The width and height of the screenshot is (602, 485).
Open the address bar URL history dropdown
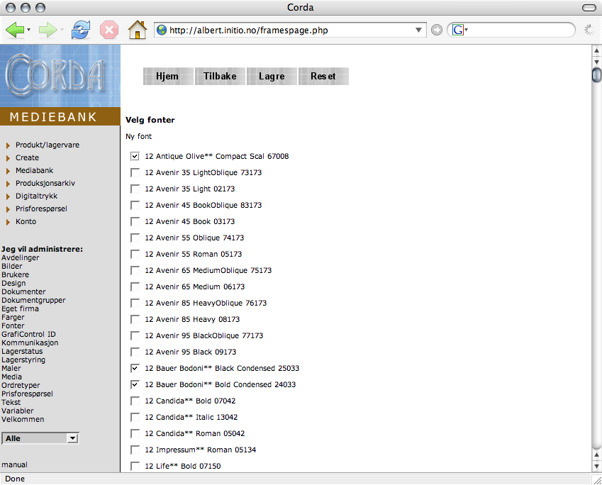[419, 30]
